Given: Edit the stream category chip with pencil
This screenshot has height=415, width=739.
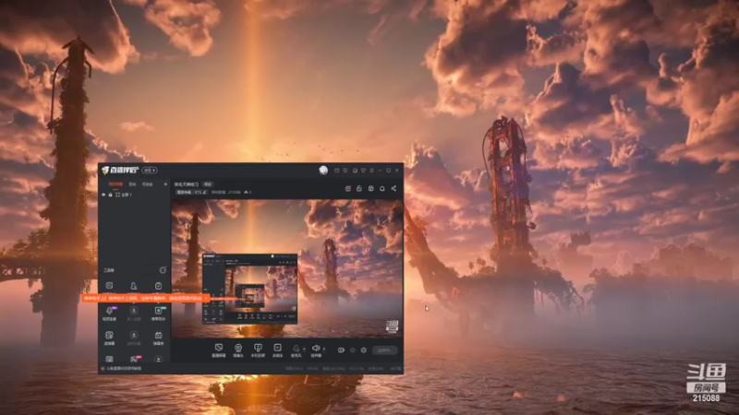Looking at the screenshot, I should pos(191,193).
